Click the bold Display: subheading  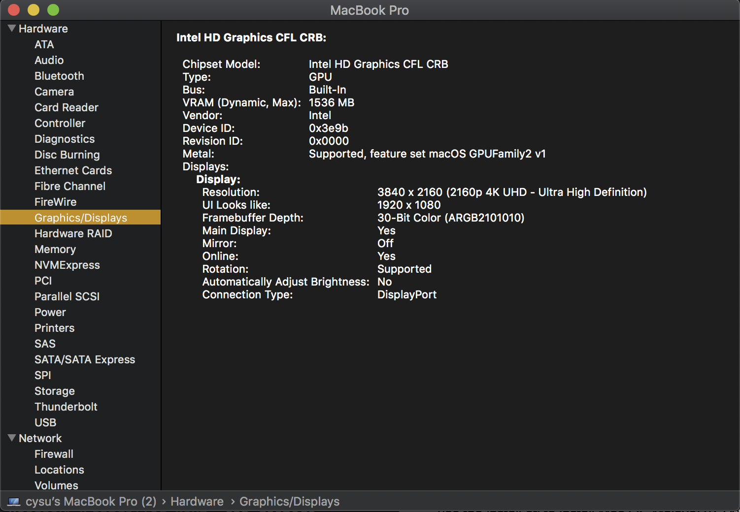tap(218, 179)
